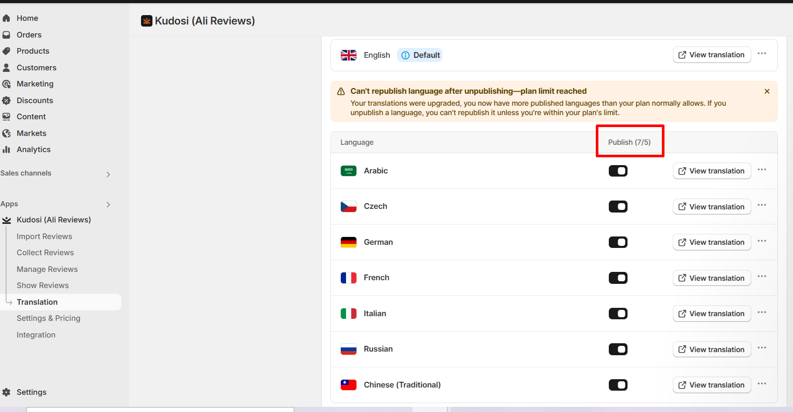Click the Language column header
The height and width of the screenshot is (412, 793).
357,142
